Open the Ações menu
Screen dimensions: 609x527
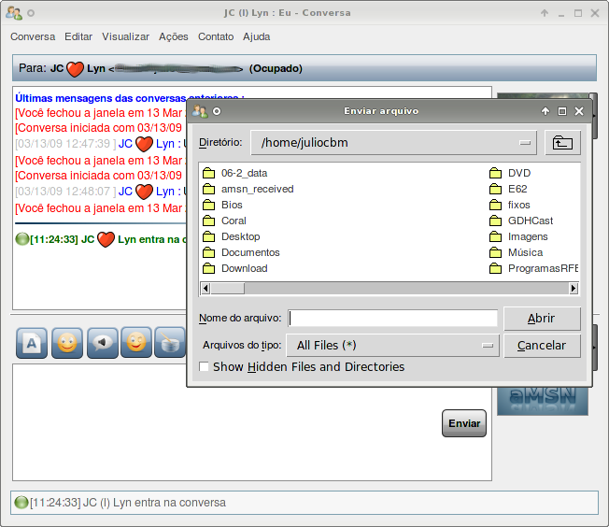point(173,37)
